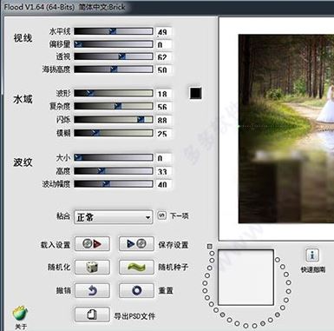
Task: Click the save settings (保存设置) icon button
Action: pyautogui.click(x=136, y=244)
